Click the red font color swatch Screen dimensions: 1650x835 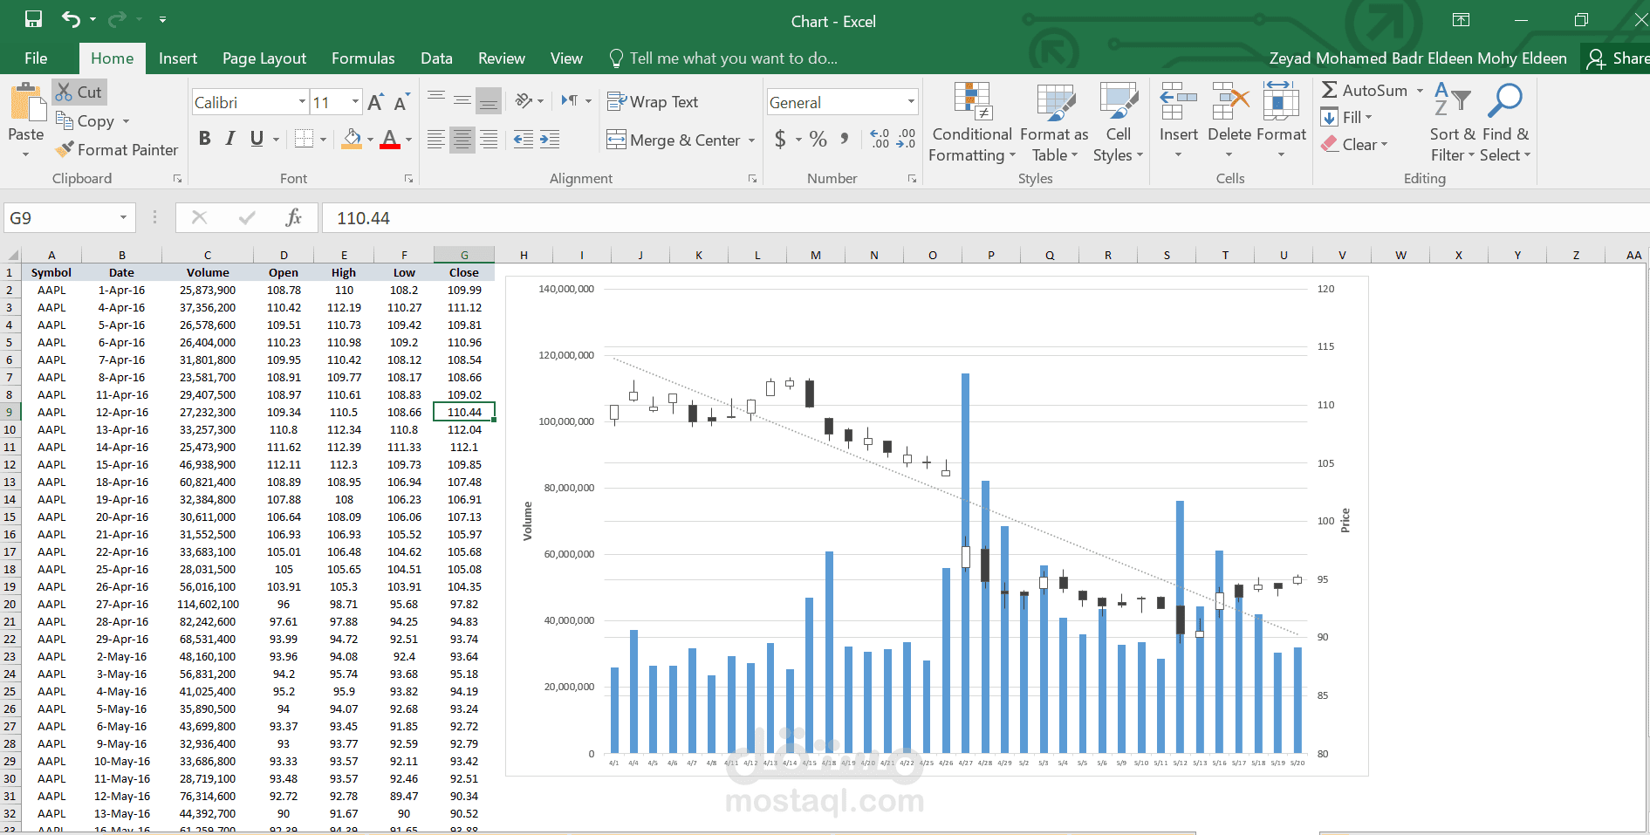coord(390,140)
